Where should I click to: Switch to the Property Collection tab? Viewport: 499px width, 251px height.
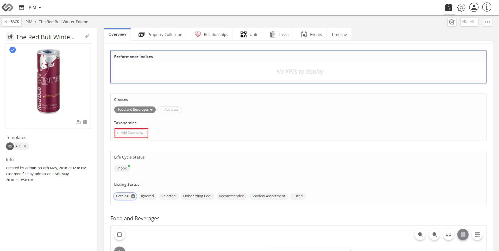(x=160, y=34)
